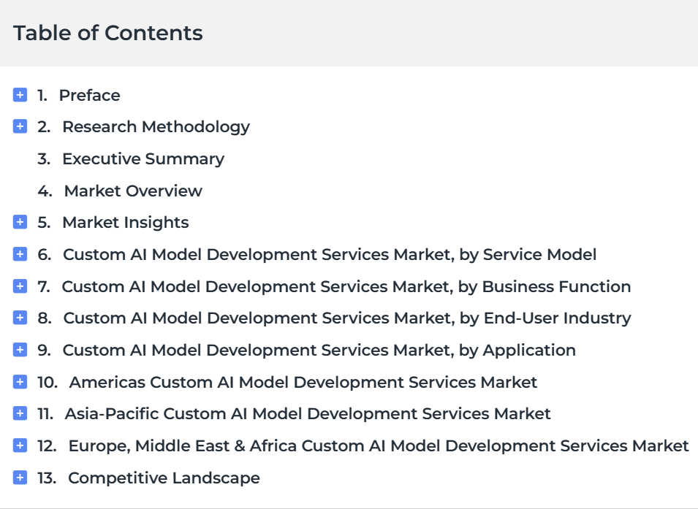Click plus icon beside Americas market entry

click(20, 382)
